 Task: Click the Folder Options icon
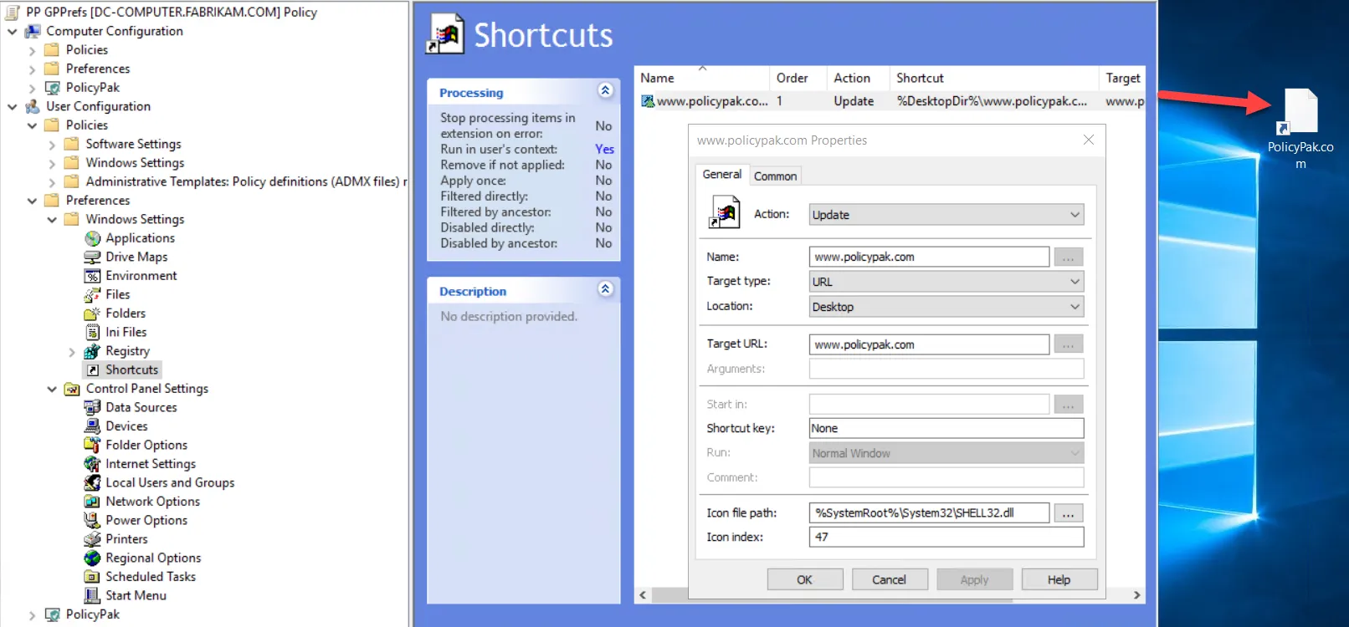click(x=92, y=445)
